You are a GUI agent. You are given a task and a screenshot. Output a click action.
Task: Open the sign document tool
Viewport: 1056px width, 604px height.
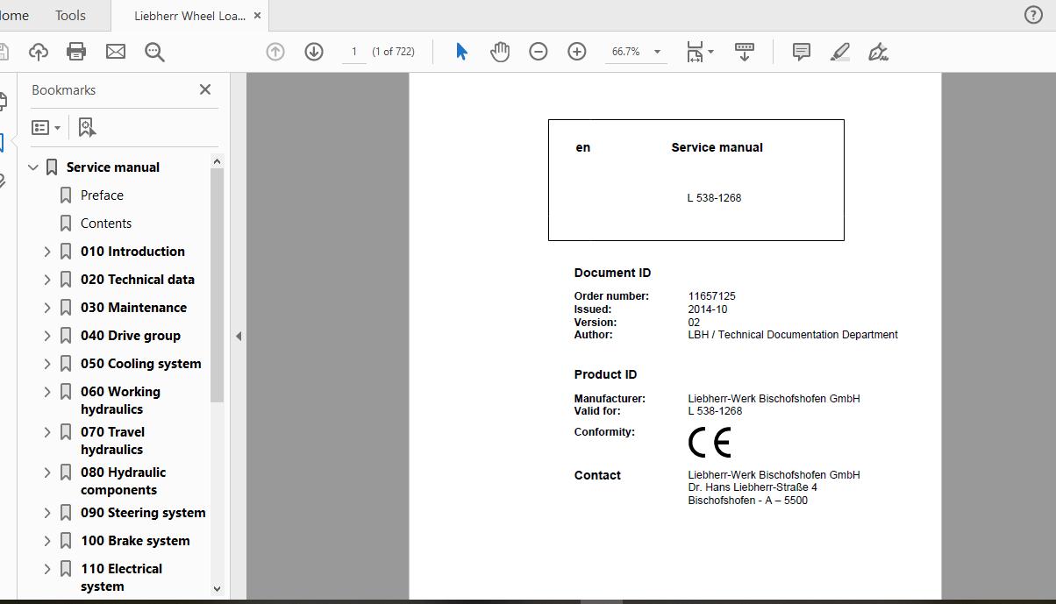coord(878,52)
